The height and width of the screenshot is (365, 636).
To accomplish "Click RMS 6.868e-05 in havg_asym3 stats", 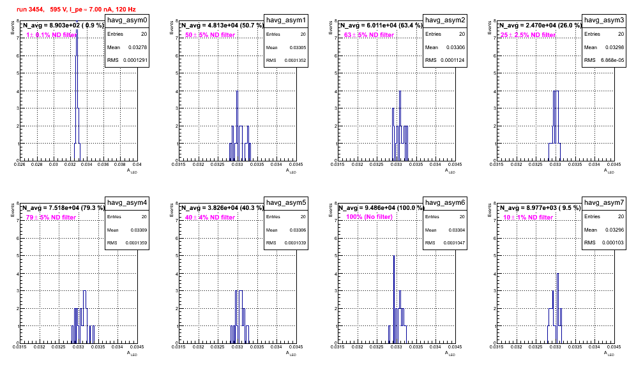I will coord(604,60).
